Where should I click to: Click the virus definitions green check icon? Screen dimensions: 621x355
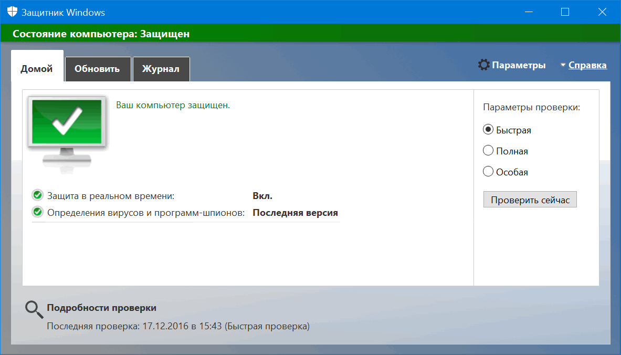pyautogui.click(x=37, y=213)
